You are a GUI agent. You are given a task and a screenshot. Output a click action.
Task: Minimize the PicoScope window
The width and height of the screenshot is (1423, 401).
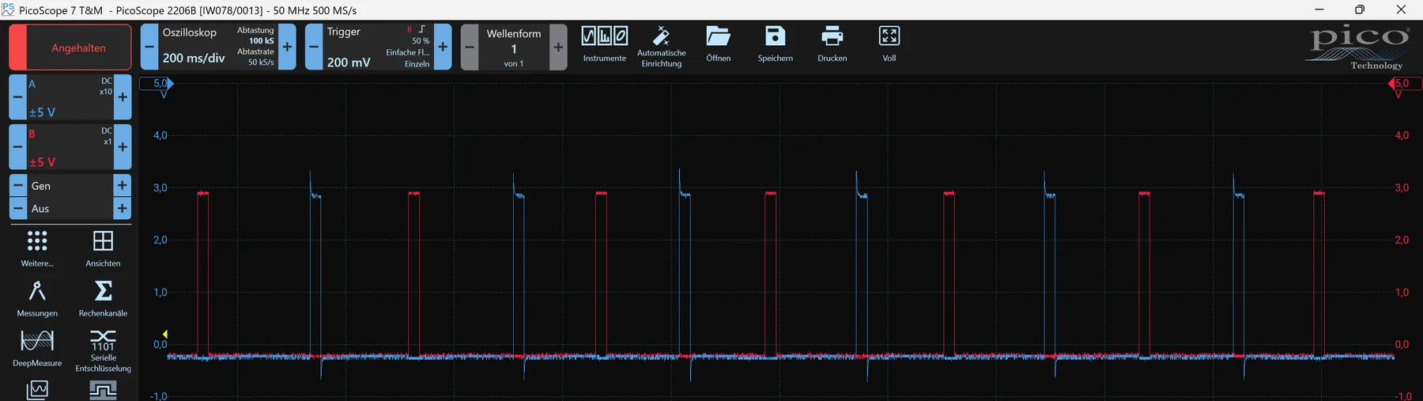pyautogui.click(x=1319, y=9)
